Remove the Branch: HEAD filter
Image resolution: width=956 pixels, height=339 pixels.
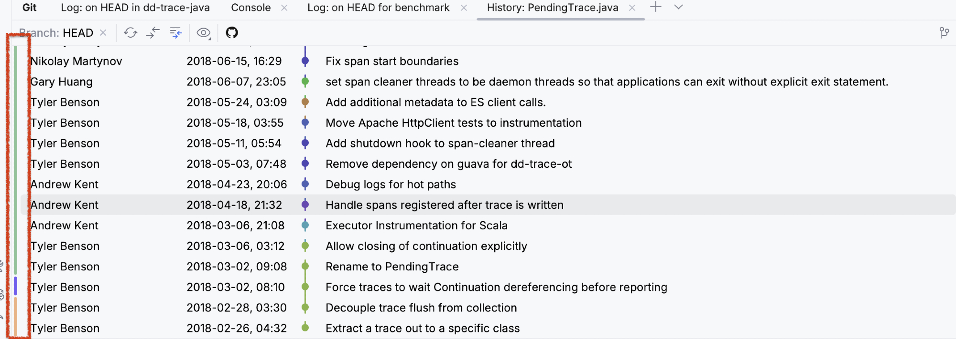pyautogui.click(x=103, y=33)
